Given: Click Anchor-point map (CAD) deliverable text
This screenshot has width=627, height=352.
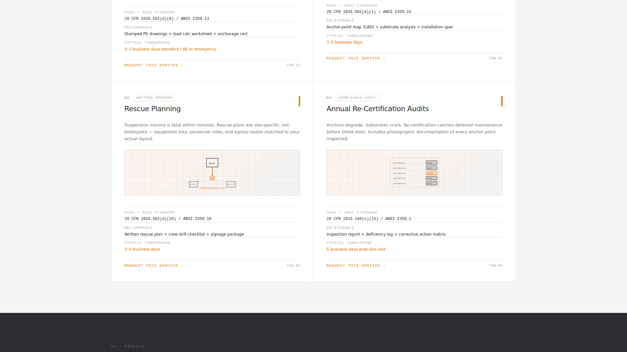Looking at the screenshot, I should tap(390, 27).
